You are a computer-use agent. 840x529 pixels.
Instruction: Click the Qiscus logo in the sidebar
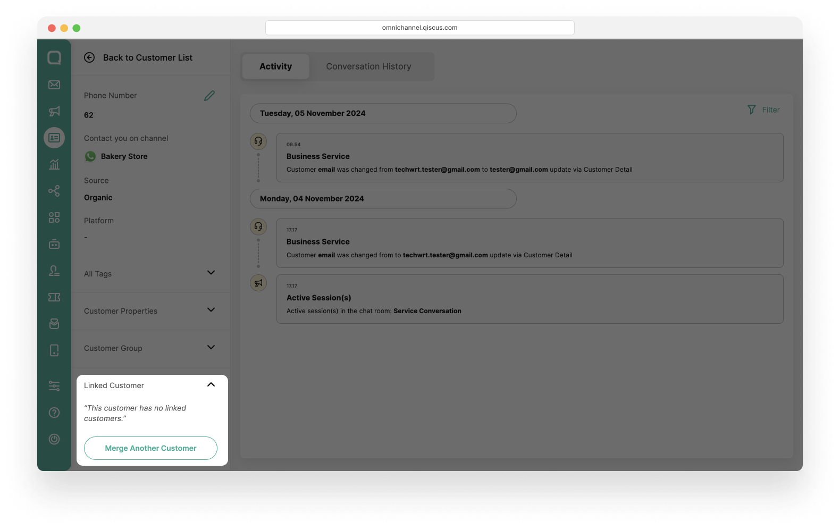pyautogui.click(x=54, y=57)
